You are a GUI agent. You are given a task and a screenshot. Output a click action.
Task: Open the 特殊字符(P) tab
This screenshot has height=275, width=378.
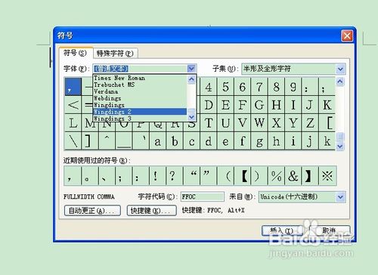pyautogui.click(x=115, y=54)
